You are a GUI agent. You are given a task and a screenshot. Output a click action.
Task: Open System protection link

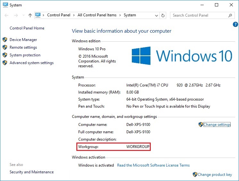[x=25, y=55]
